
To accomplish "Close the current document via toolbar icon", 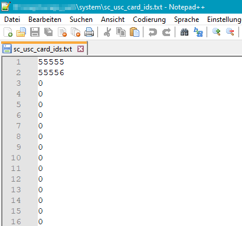I will pos(63,32).
